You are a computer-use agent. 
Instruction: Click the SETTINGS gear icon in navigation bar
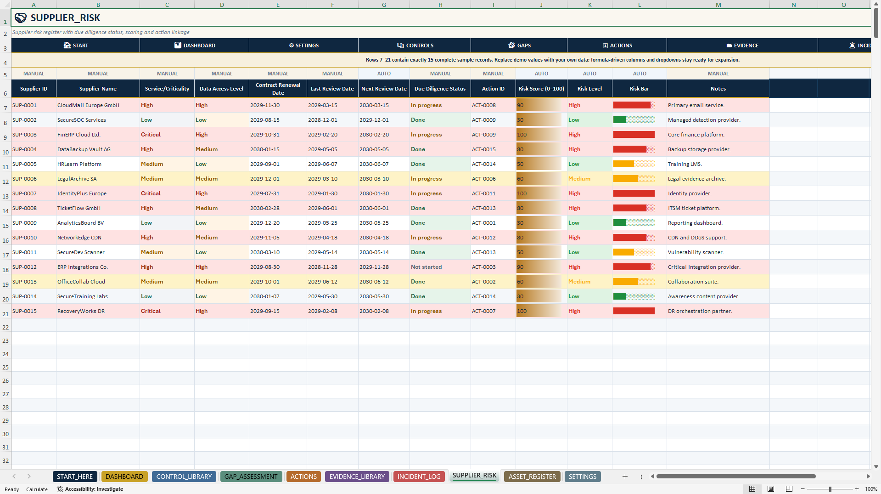(291, 45)
